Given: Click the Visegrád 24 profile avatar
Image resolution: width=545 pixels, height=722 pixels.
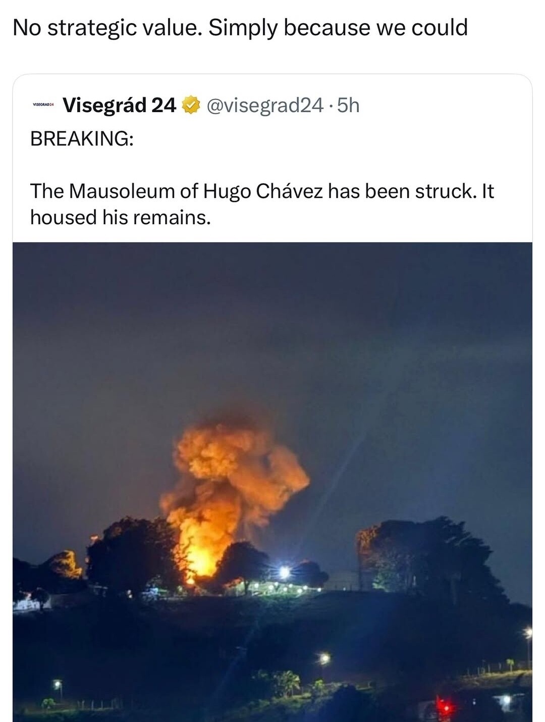Looking at the screenshot, I should [x=42, y=105].
